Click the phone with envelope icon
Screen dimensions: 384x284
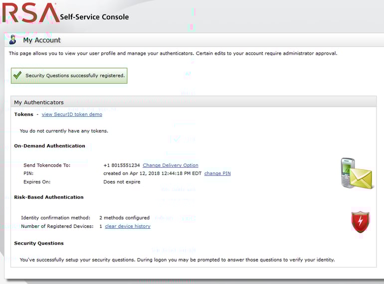[356, 174]
